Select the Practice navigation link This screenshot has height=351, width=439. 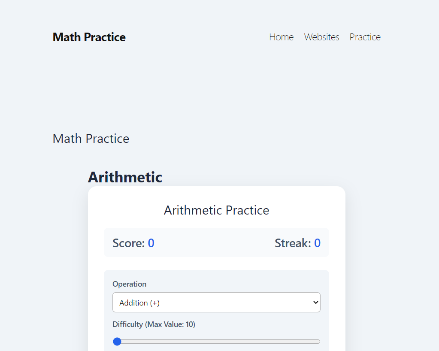click(365, 37)
